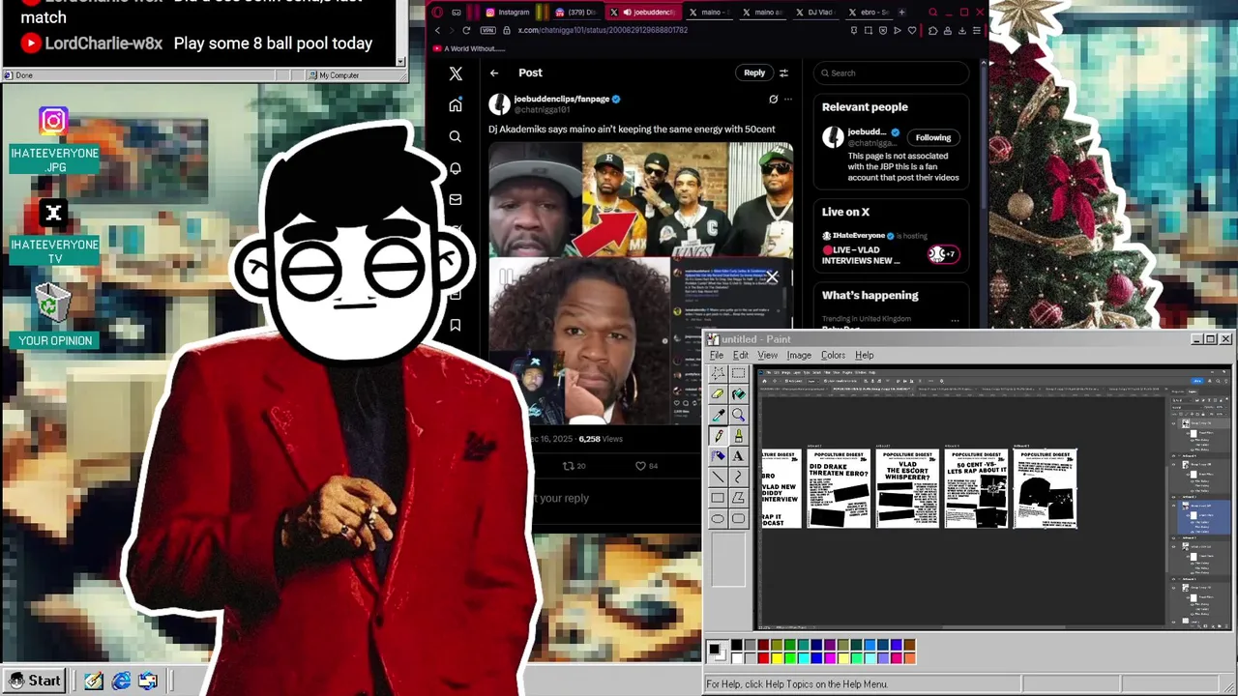Screen dimensions: 1238x696
Task: Open the View menu in Paint
Action: click(x=767, y=355)
